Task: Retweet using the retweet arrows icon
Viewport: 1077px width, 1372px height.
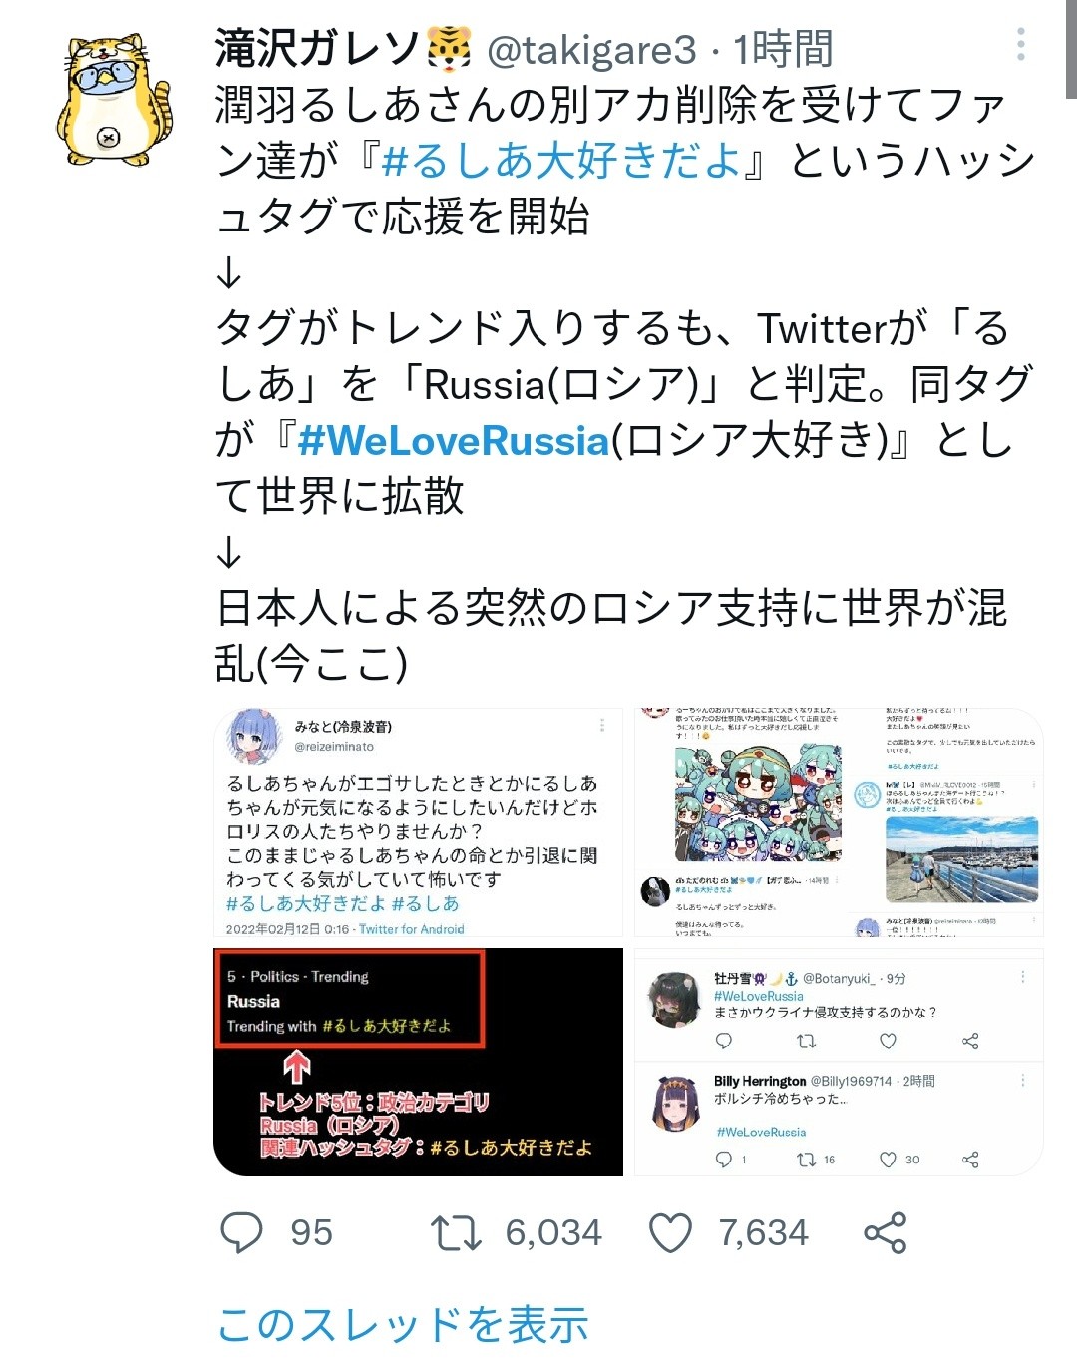Action: coord(456,1233)
